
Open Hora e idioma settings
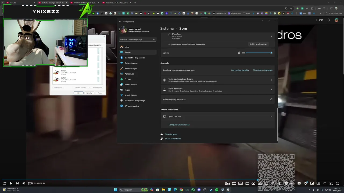pos(138,84)
